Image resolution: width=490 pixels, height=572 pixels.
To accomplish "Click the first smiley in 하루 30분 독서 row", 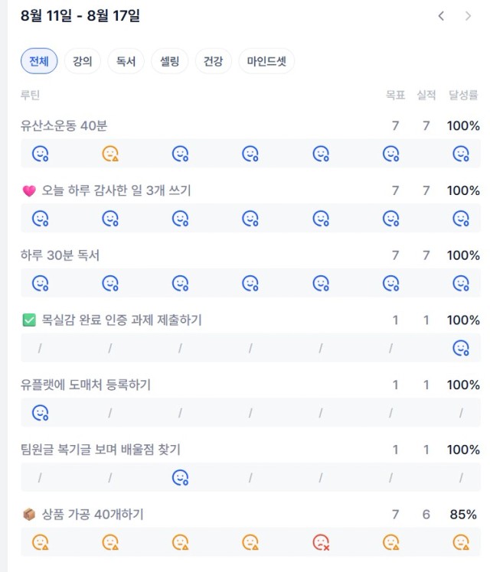I will click(x=40, y=284).
